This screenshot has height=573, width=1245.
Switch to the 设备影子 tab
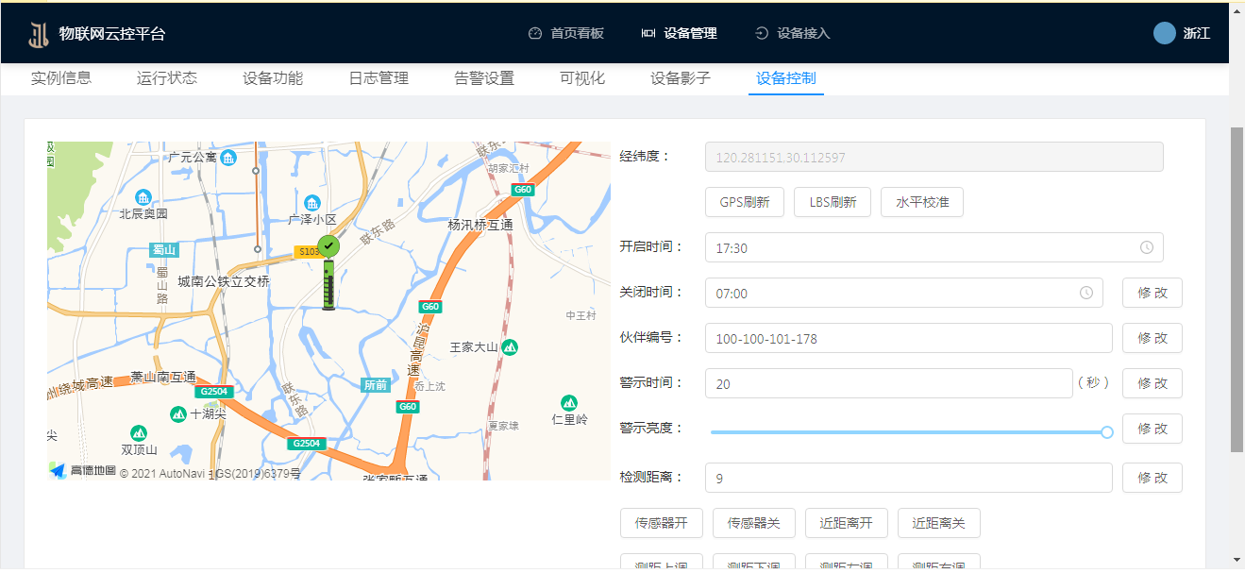pos(680,78)
